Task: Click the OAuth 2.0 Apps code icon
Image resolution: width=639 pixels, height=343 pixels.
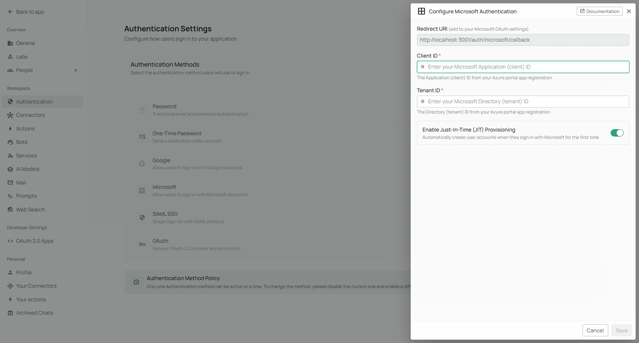Action: pyautogui.click(x=10, y=241)
